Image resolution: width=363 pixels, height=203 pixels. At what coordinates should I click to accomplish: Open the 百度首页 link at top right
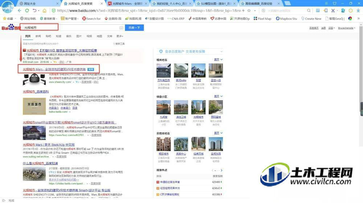click(x=314, y=28)
